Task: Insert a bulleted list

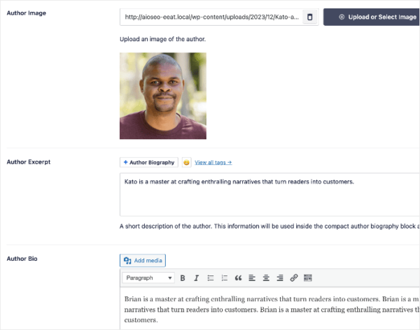Action: click(x=211, y=278)
